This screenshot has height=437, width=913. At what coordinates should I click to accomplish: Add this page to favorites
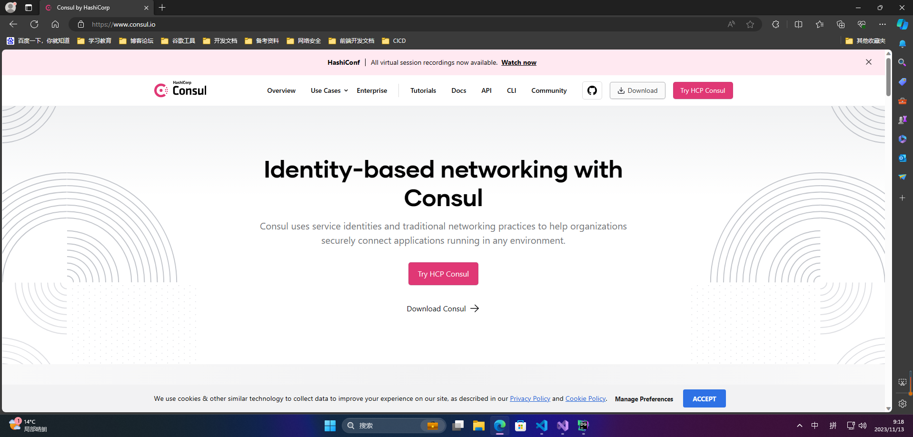coord(750,24)
